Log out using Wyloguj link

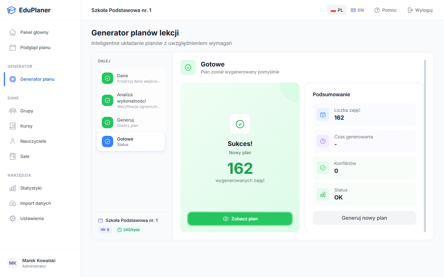click(x=420, y=10)
